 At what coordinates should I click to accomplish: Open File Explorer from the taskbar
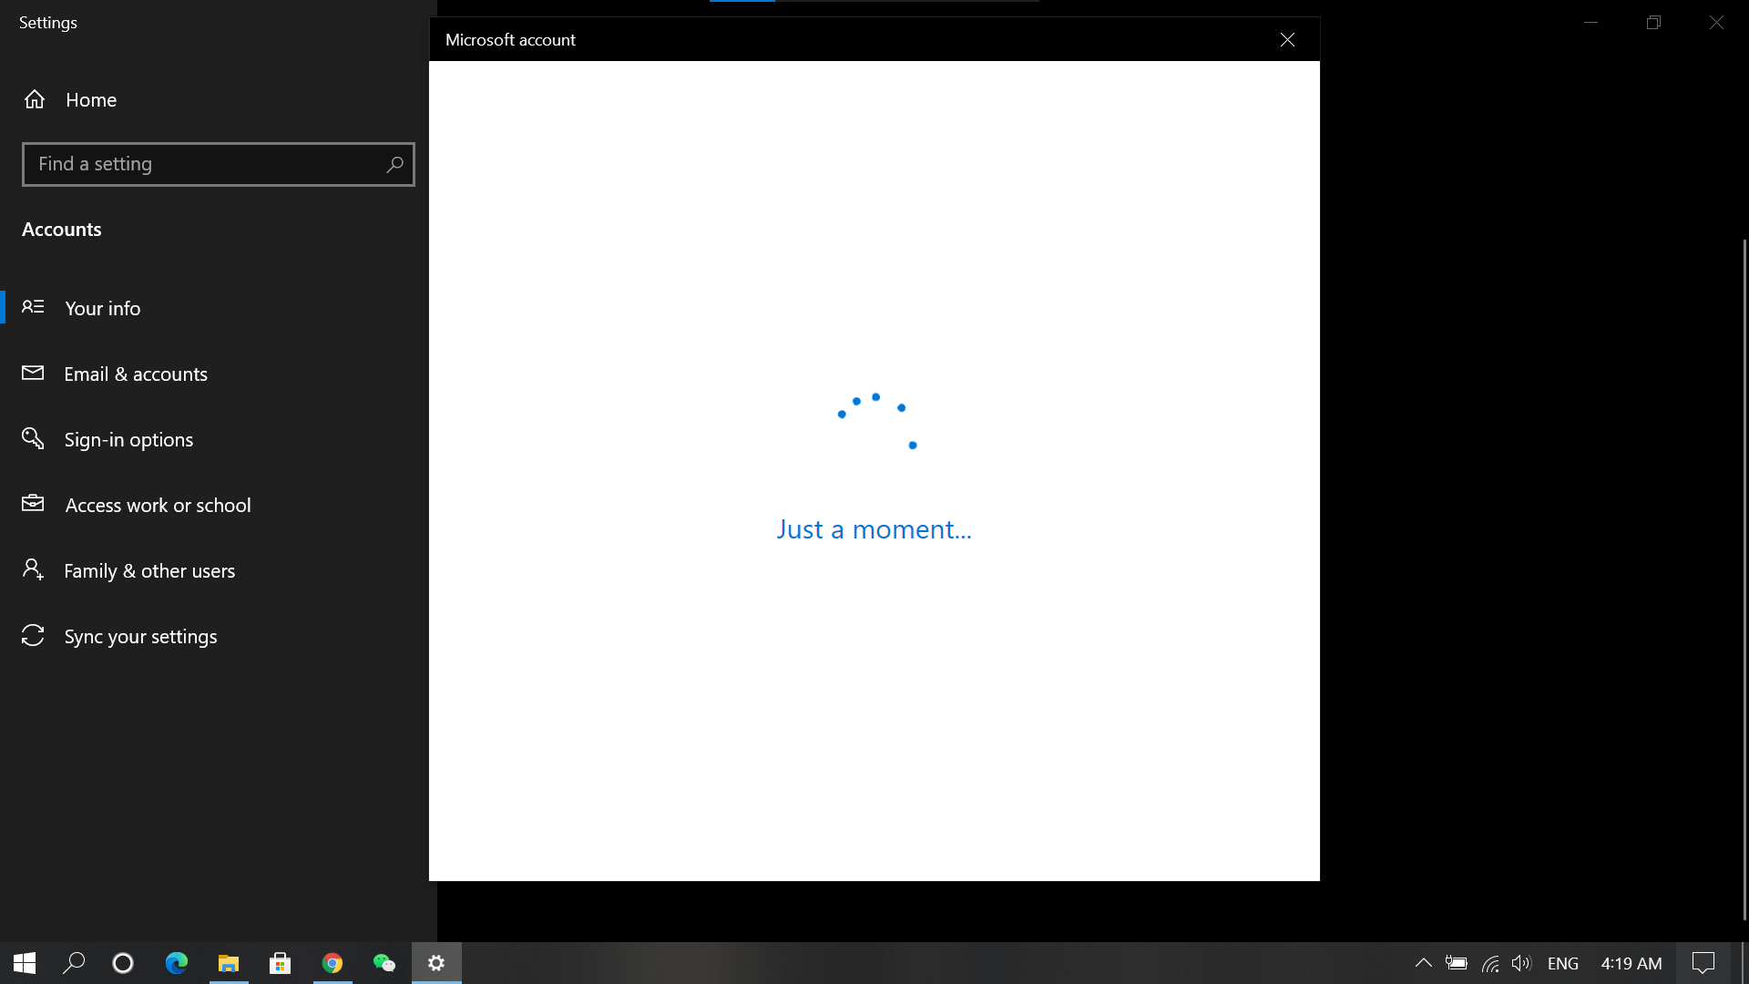[x=228, y=963]
